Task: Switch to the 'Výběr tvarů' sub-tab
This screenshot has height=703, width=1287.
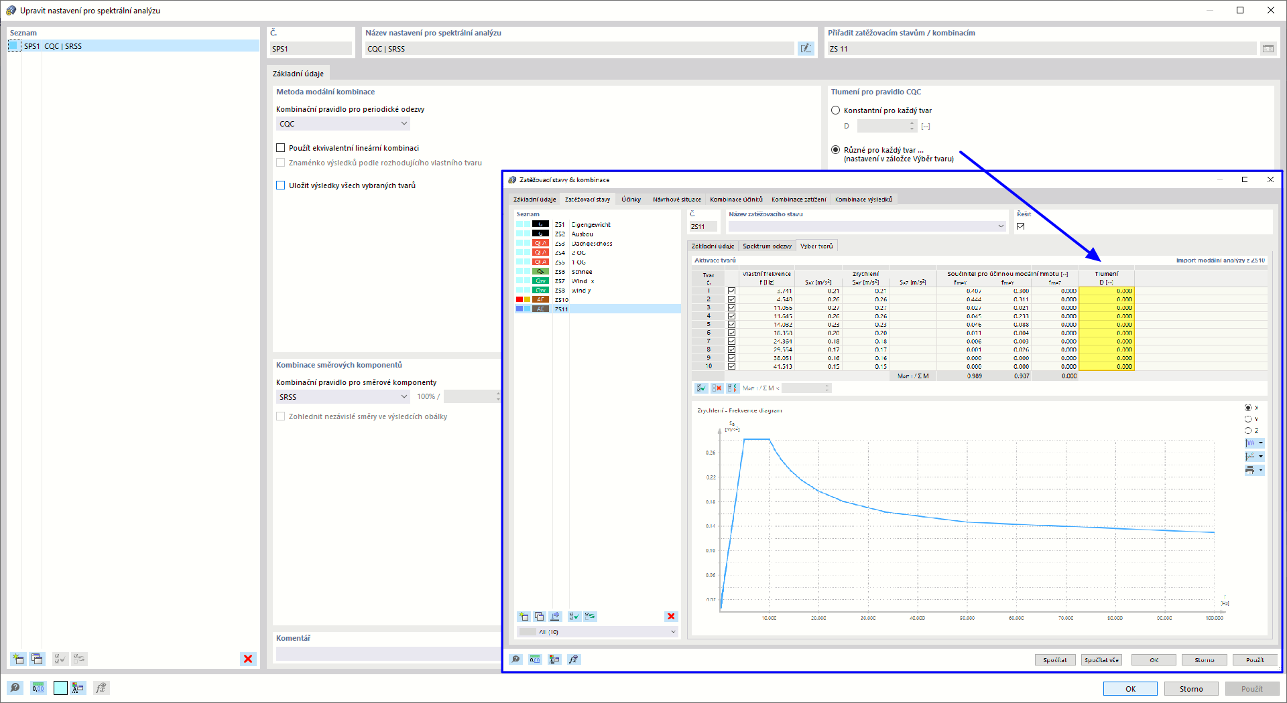Action: 816,246
